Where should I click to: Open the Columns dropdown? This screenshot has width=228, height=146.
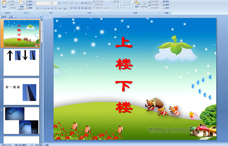pos(90,8)
